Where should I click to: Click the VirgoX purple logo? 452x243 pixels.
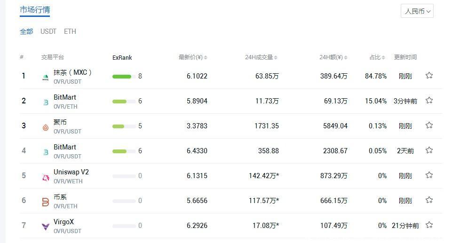46,227
